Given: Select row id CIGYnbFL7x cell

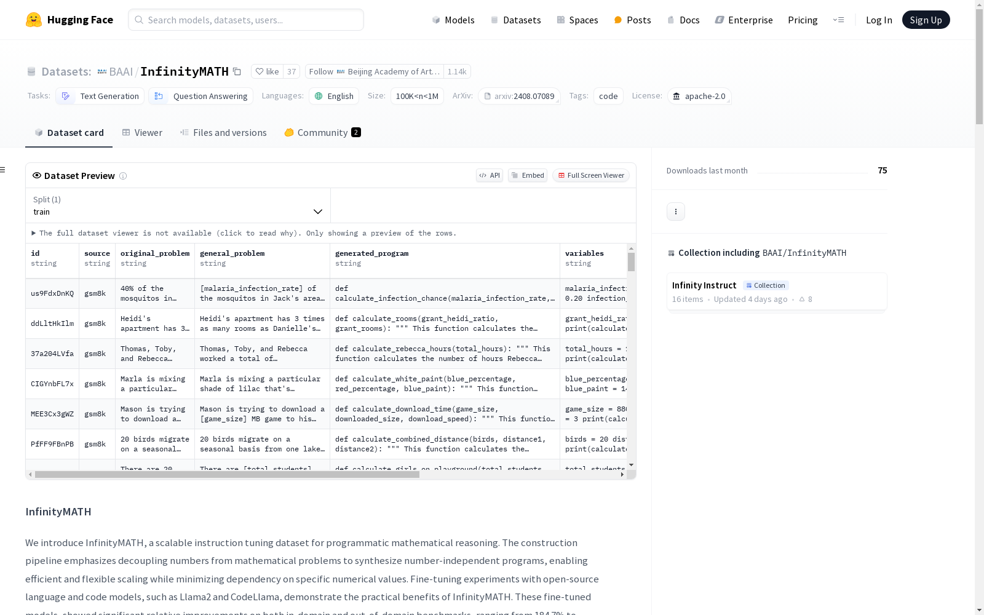Looking at the screenshot, I should (x=52, y=384).
